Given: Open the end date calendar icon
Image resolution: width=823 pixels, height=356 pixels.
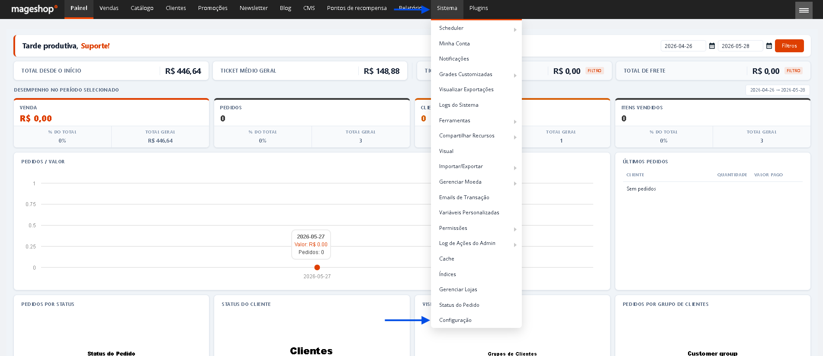Looking at the screenshot, I should click(769, 46).
